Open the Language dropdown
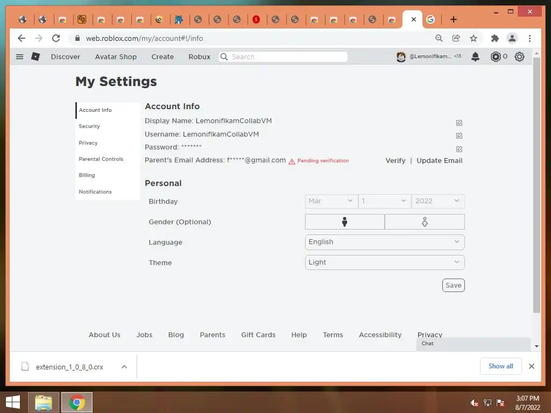Image resolution: width=551 pixels, height=413 pixels. point(385,242)
